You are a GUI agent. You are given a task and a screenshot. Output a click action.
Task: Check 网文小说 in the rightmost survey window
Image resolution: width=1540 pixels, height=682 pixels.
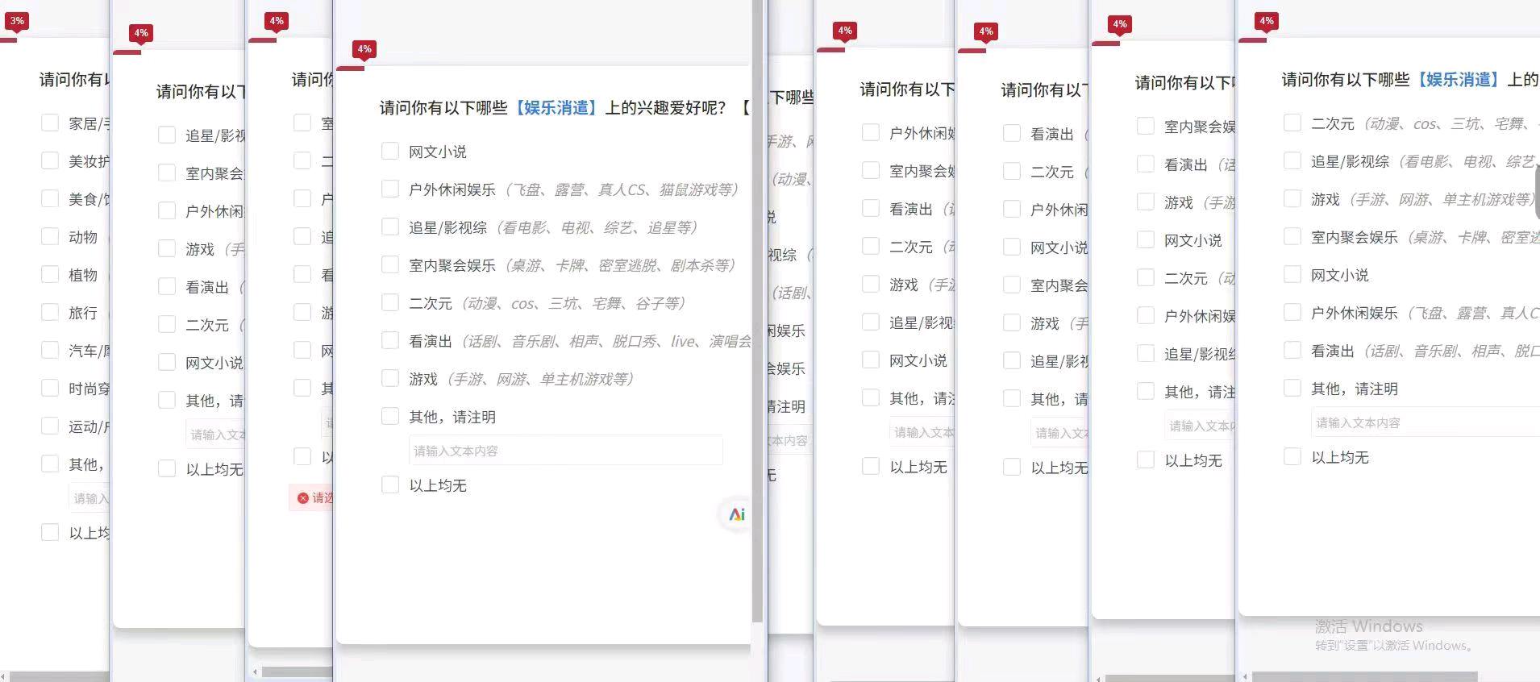click(x=1292, y=274)
